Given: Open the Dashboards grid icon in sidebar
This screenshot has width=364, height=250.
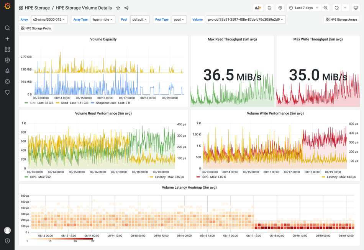Looking at the screenshot, I should (x=7, y=49).
